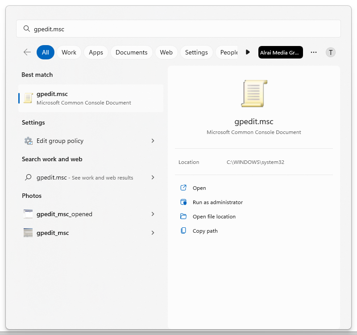
Task: Click the Open file location folder icon
Action: [x=183, y=217]
